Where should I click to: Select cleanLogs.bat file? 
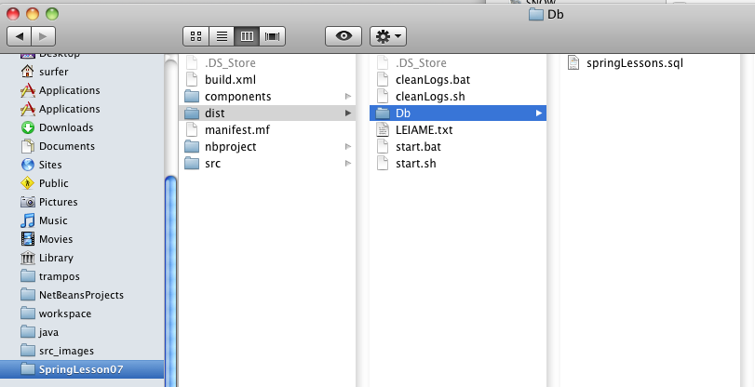pyautogui.click(x=458, y=79)
